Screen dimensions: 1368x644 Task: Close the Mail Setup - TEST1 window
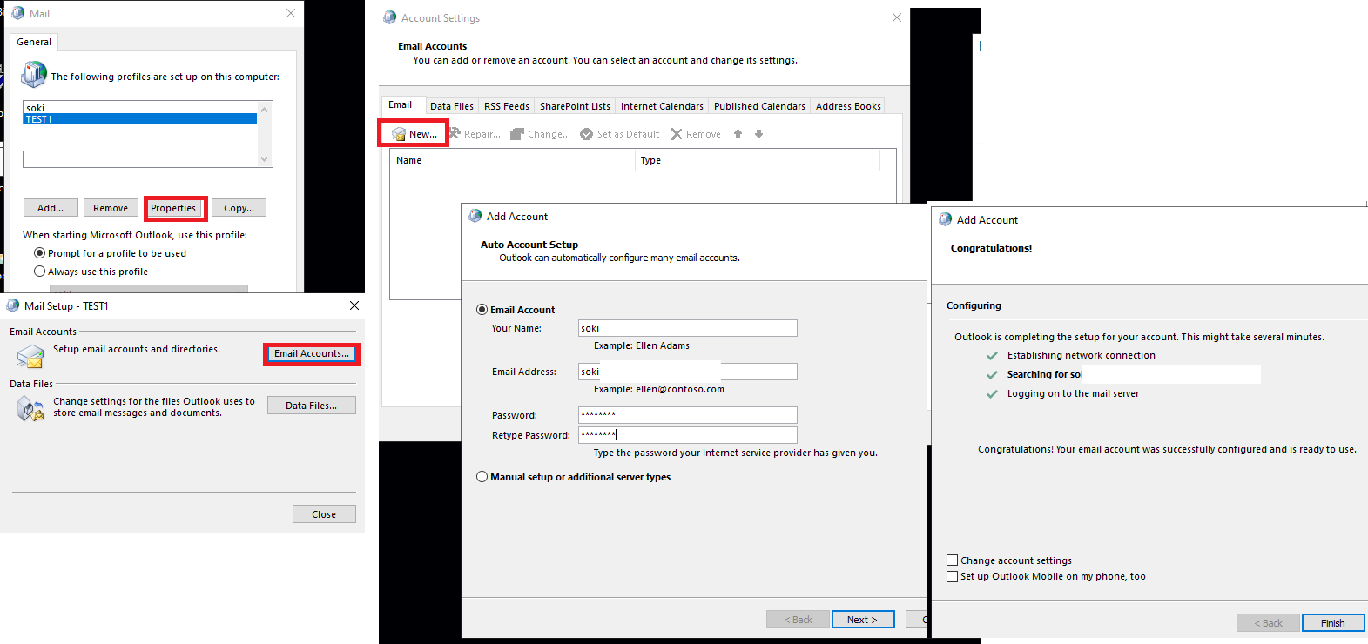coord(354,305)
